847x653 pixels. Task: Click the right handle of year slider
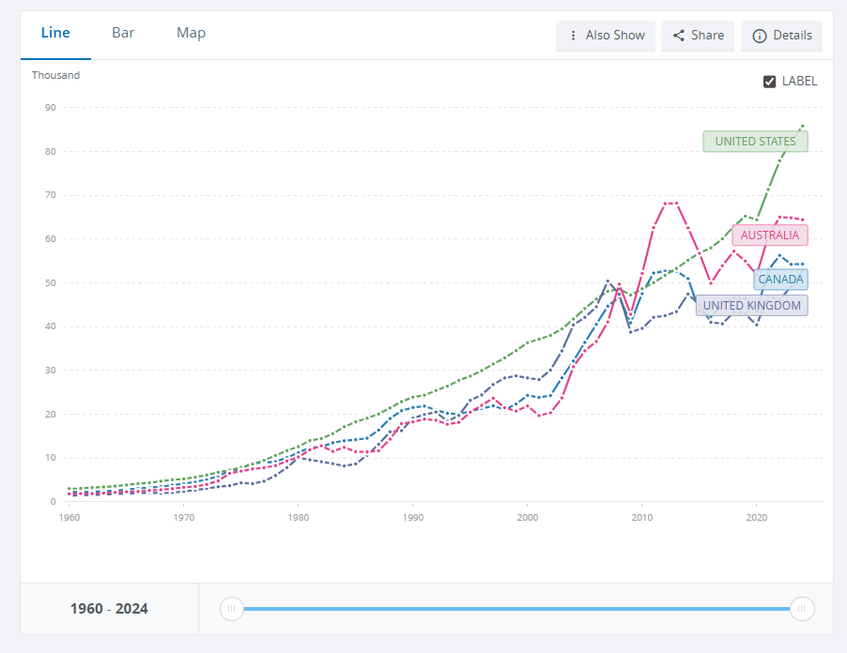[802, 609]
